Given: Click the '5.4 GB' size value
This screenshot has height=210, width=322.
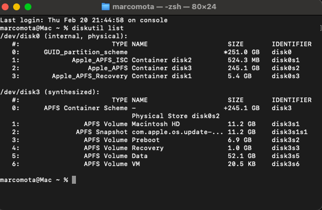Looking at the screenshot, I should (240, 76).
